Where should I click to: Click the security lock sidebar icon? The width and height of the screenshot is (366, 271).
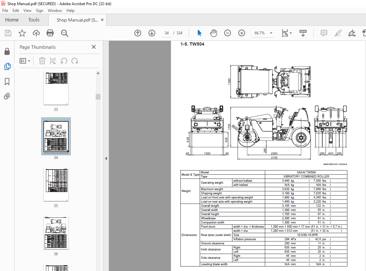(x=7, y=51)
